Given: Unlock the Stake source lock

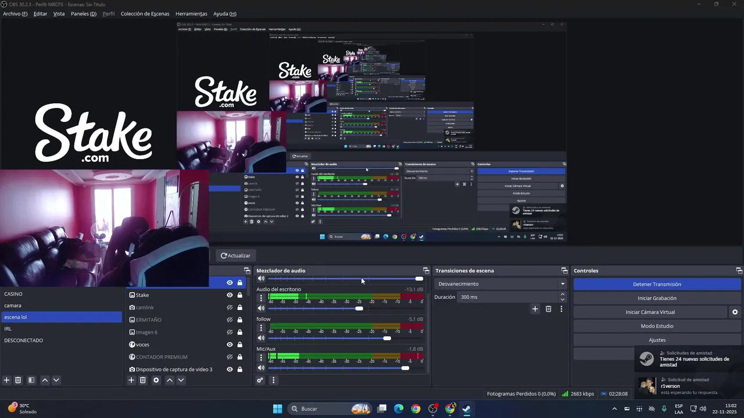Looking at the screenshot, I should [x=239, y=295].
